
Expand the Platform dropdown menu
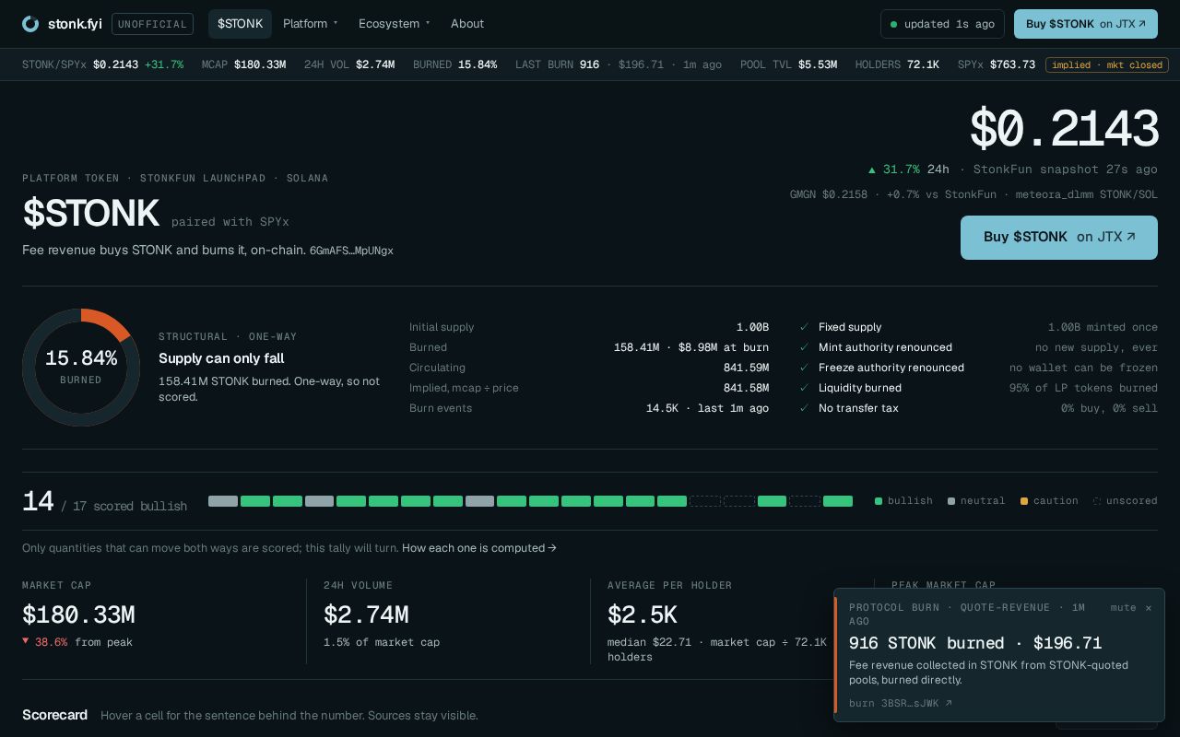click(311, 24)
